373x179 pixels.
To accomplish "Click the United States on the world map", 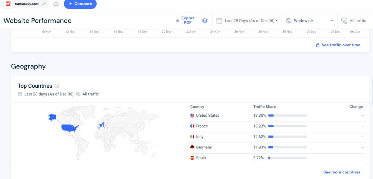I will 70,129.
